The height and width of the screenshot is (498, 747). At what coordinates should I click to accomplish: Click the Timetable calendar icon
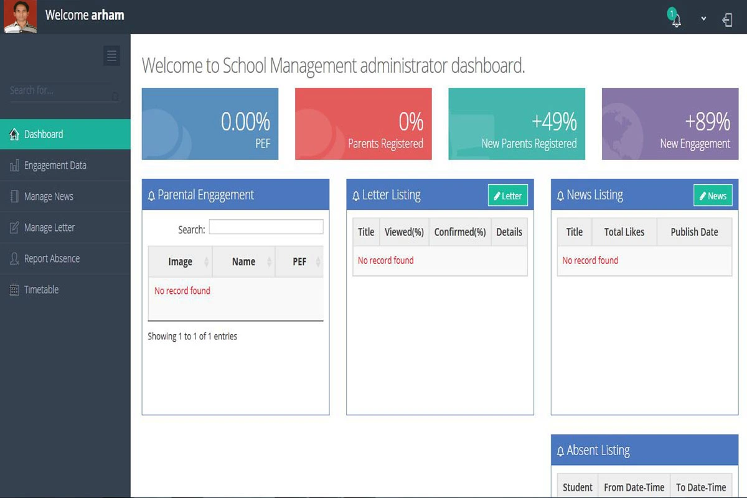14,289
